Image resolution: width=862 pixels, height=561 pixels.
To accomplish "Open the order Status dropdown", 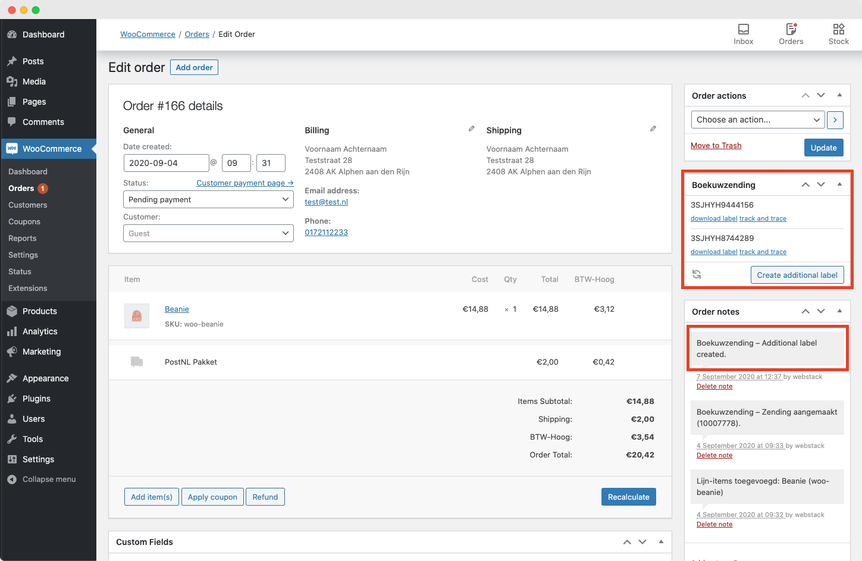I will tap(208, 199).
